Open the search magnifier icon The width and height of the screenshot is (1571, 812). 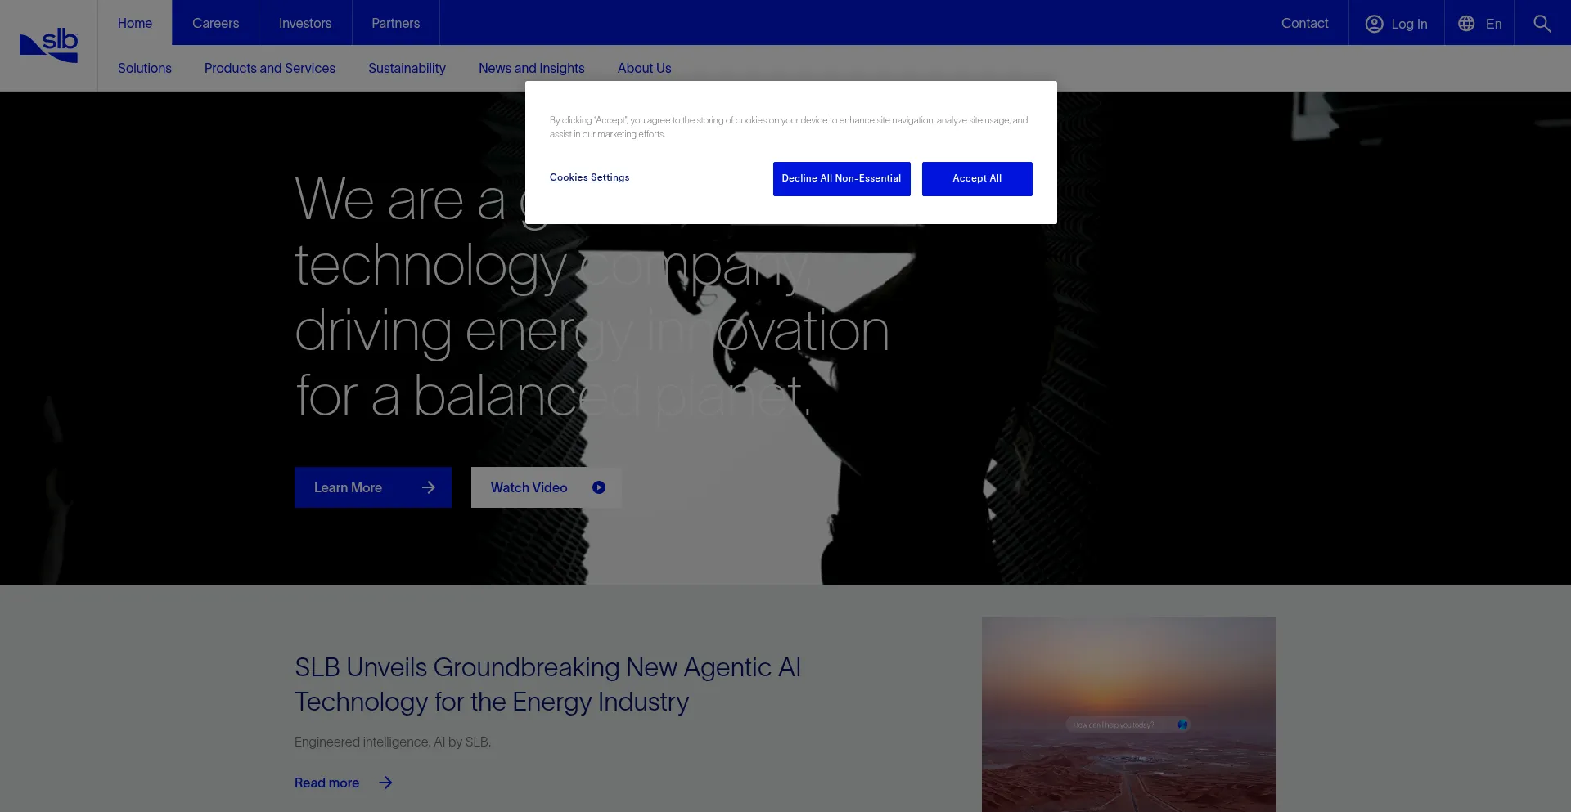tap(1542, 24)
